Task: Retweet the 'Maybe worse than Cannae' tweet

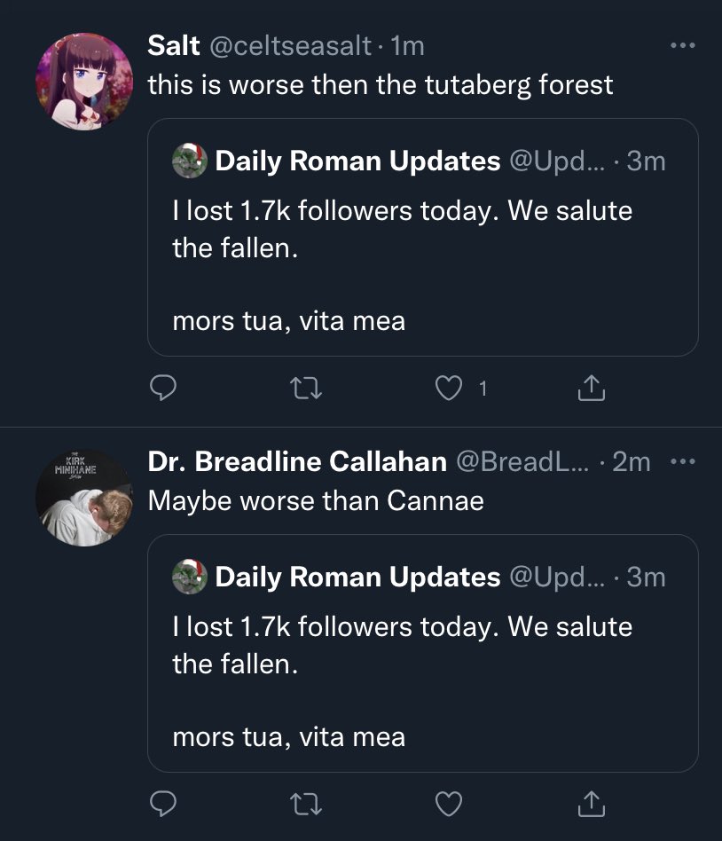Action: click(306, 804)
